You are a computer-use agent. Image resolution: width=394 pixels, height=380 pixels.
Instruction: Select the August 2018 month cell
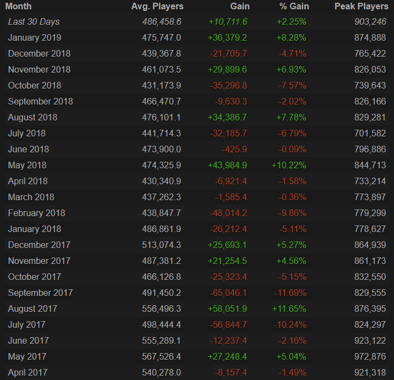(x=32, y=118)
